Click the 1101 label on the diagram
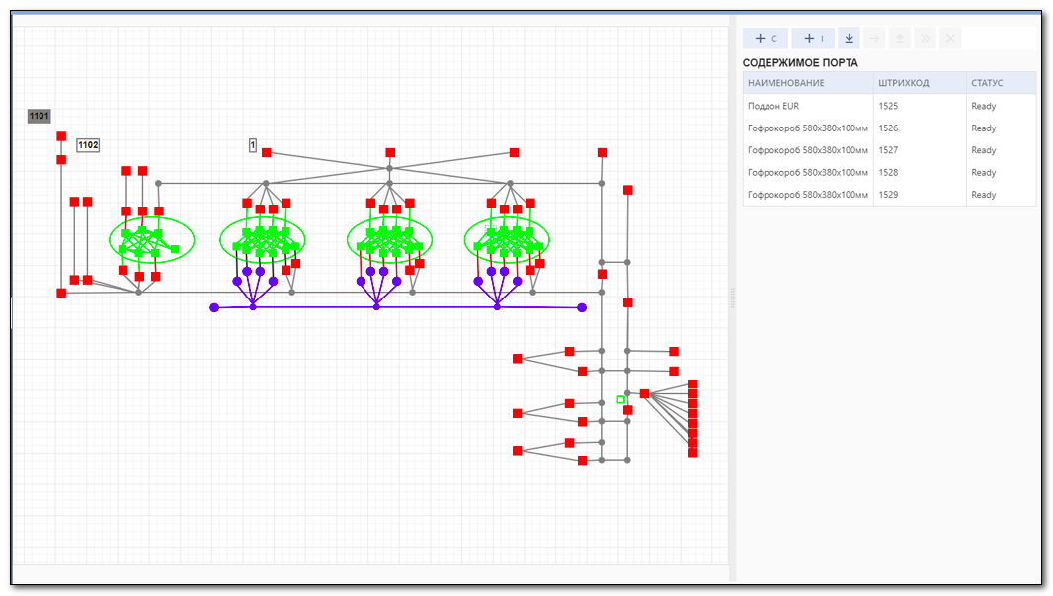The height and width of the screenshot is (596, 1053). click(x=39, y=116)
